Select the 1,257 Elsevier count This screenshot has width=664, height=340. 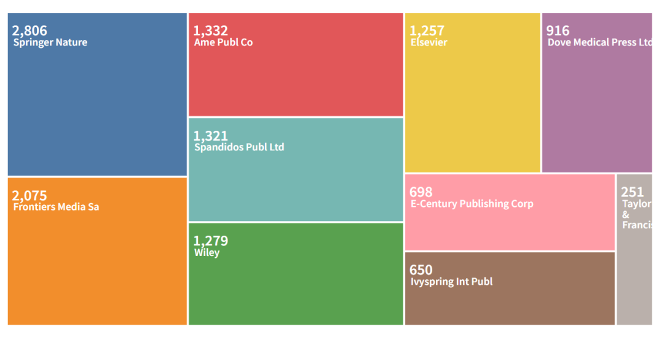click(x=427, y=31)
